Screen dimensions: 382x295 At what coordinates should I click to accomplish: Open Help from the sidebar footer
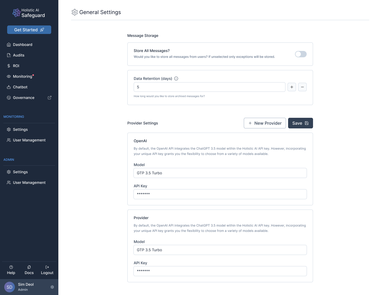(11, 270)
